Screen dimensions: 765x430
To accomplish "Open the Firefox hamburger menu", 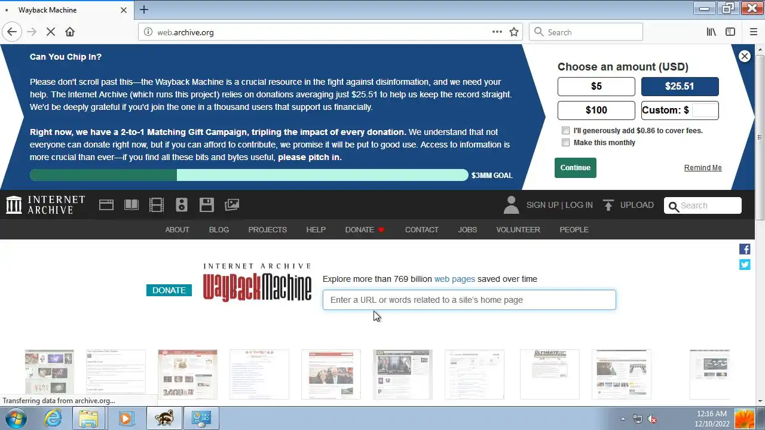I will [753, 32].
